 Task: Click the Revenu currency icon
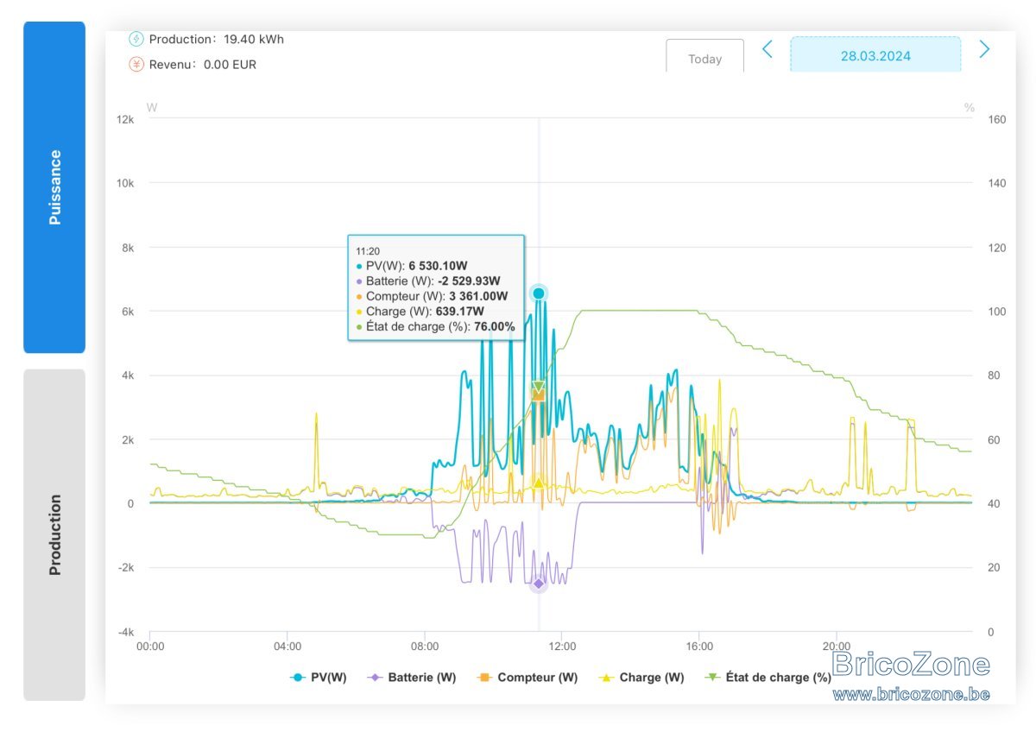pyautogui.click(x=136, y=64)
